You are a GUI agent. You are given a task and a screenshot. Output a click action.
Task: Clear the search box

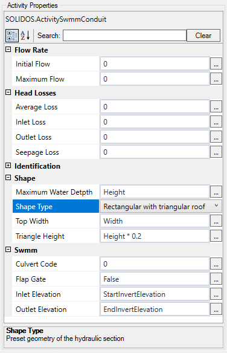click(x=203, y=35)
